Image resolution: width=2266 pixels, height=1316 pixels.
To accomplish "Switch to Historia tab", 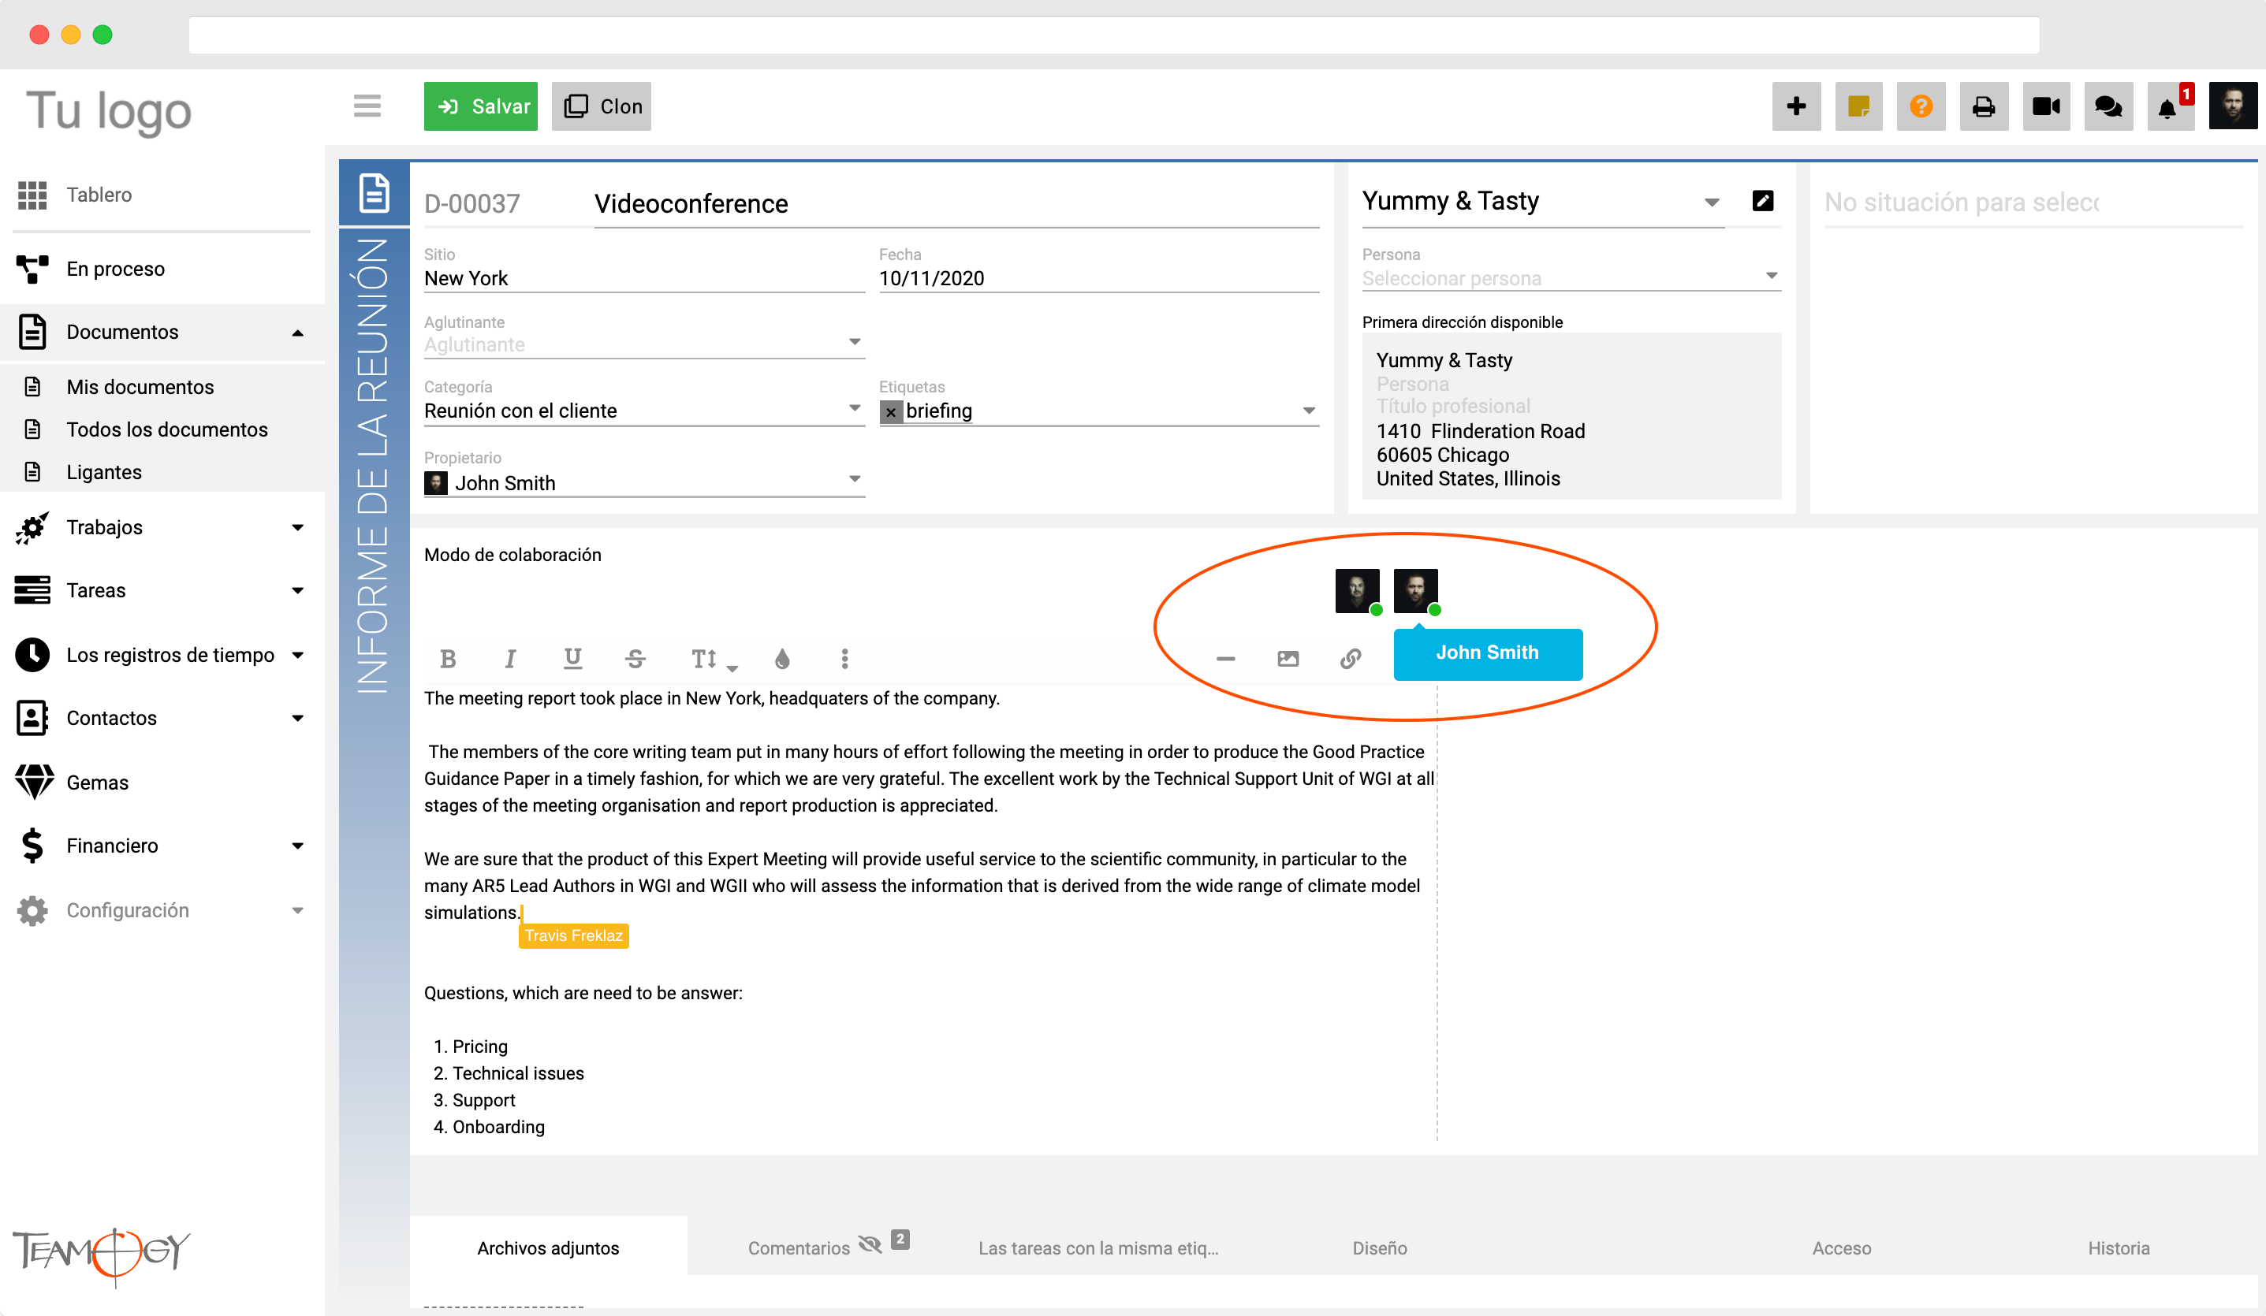I will (2119, 1247).
